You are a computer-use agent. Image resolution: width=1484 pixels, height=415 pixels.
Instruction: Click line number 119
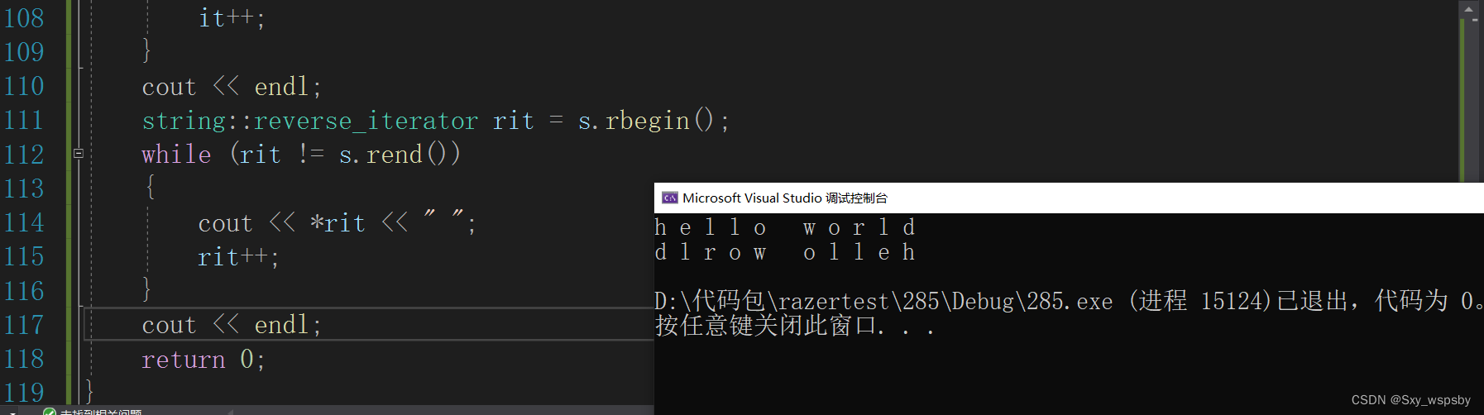point(24,392)
